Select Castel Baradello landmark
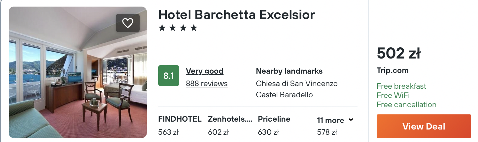 (x=284, y=95)
